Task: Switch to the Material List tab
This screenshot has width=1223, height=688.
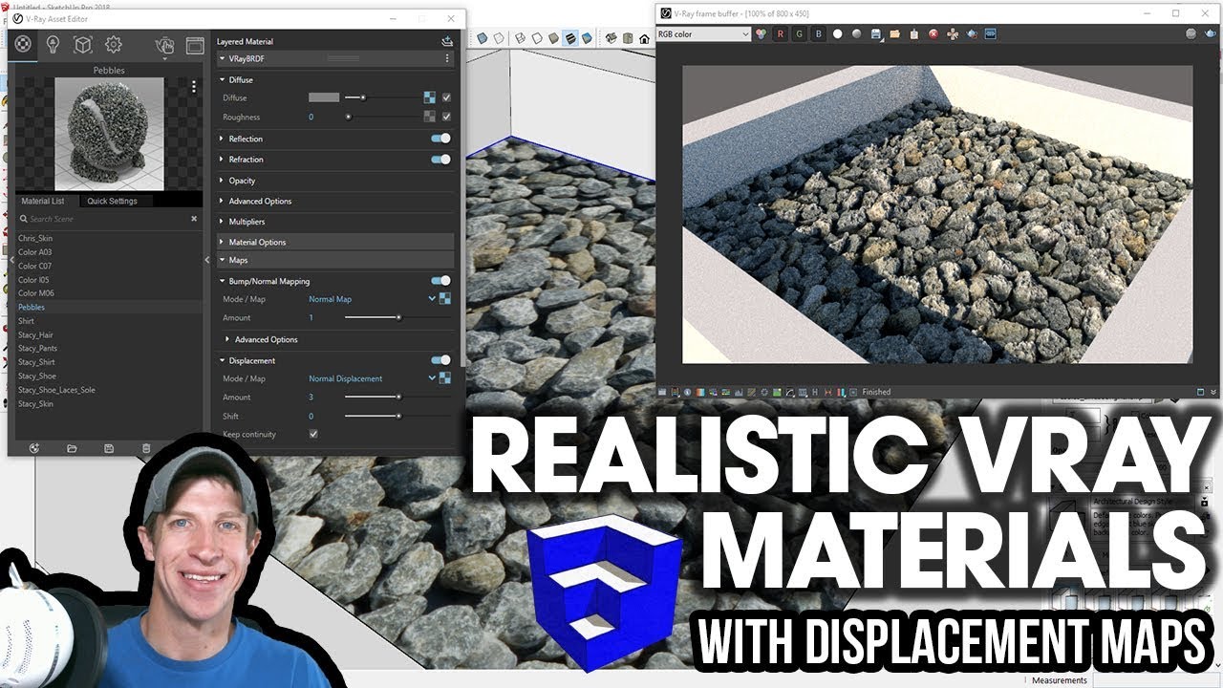Action: (x=43, y=201)
